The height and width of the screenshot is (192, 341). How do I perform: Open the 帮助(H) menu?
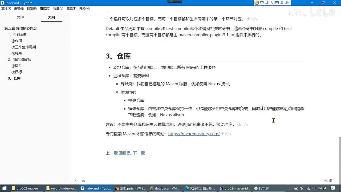coord(84,9)
